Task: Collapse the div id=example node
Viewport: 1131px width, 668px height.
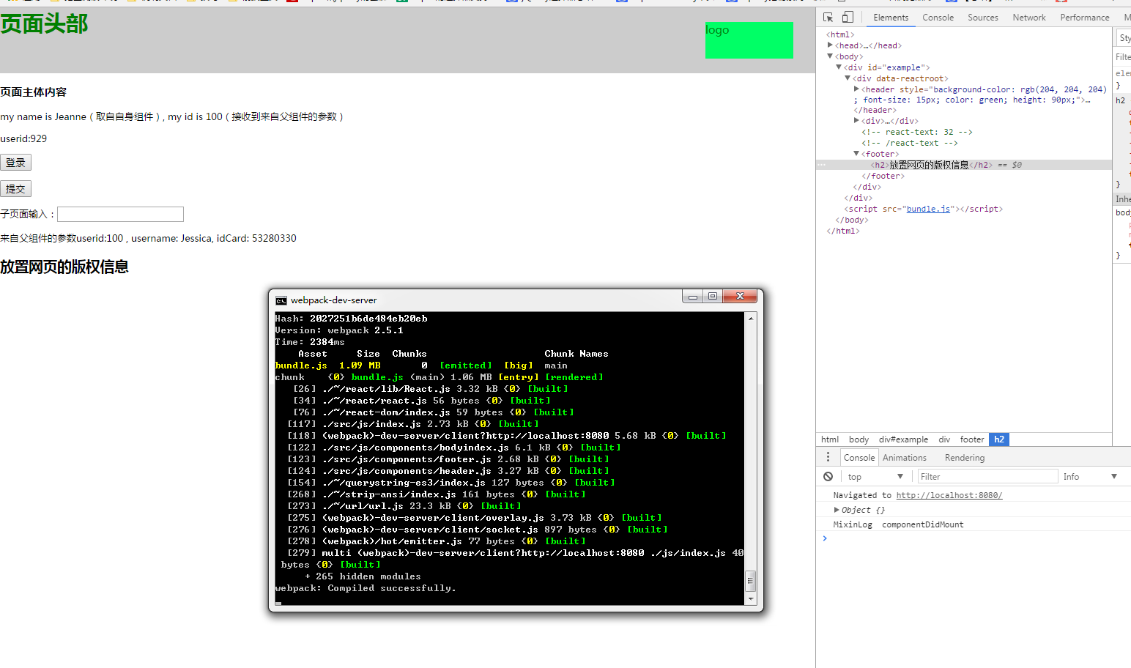Action: pos(839,67)
